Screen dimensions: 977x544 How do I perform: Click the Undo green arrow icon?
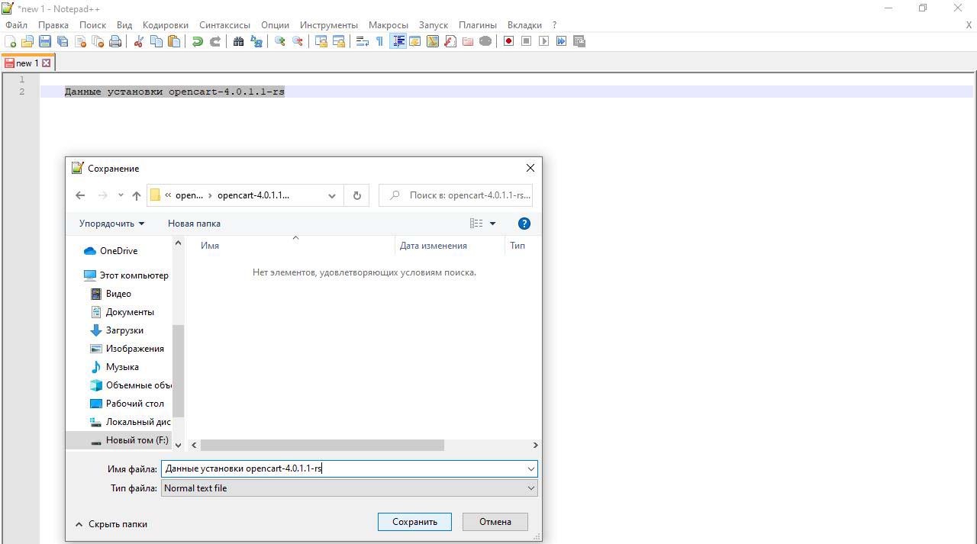pos(198,41)
